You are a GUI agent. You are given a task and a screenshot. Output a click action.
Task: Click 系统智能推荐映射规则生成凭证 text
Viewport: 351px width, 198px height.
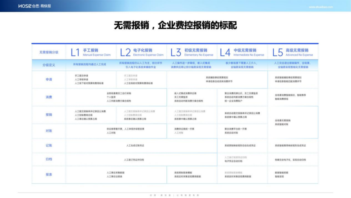pyautogui.click(x=290, y=146)
